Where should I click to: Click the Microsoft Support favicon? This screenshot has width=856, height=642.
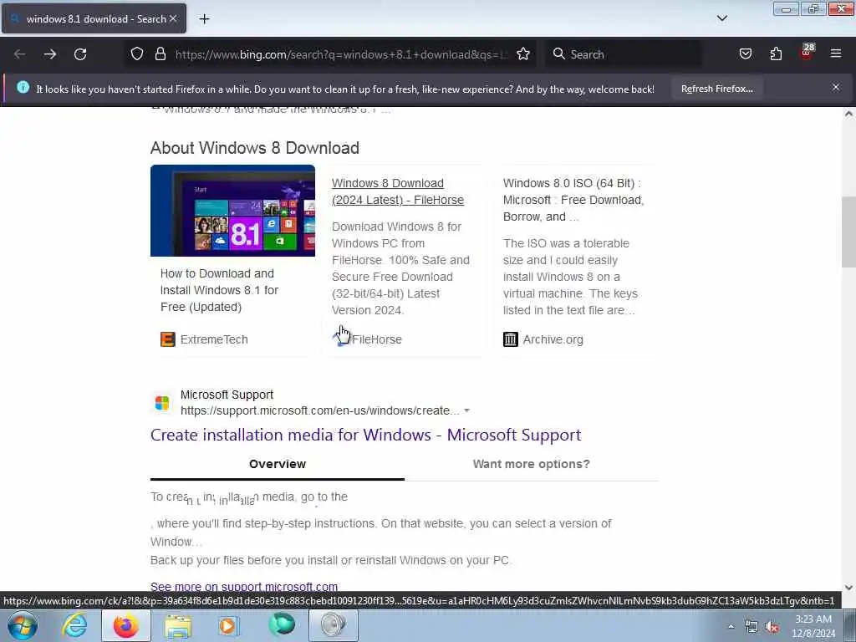click(x=162, y=403)
